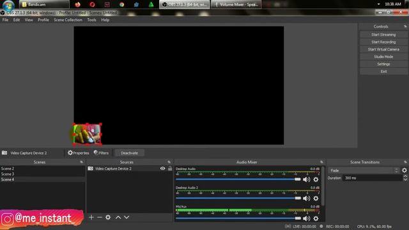Enable Studio Mode
The image size is (409, 230).
383,57
